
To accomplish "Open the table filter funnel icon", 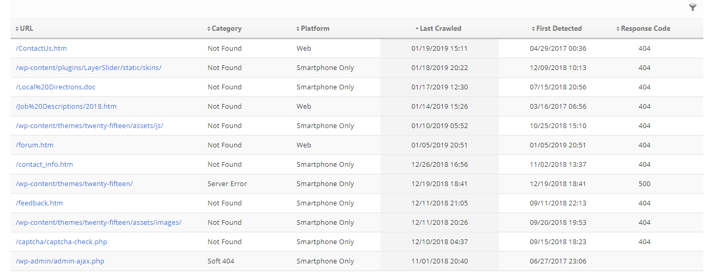I will [693, 7].
